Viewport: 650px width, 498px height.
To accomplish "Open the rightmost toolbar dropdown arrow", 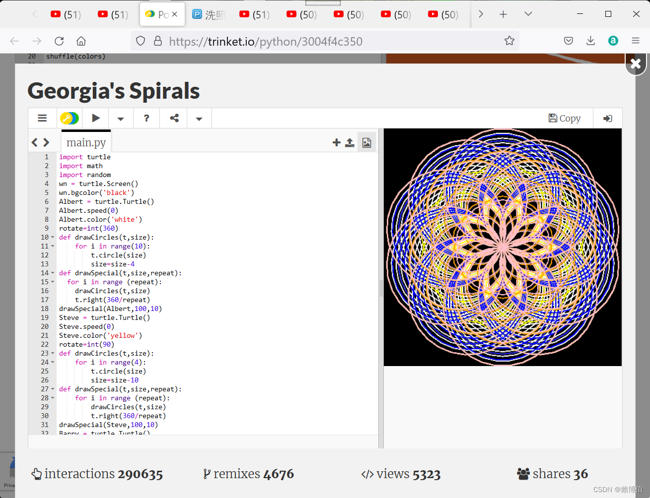I will point(199,118).
